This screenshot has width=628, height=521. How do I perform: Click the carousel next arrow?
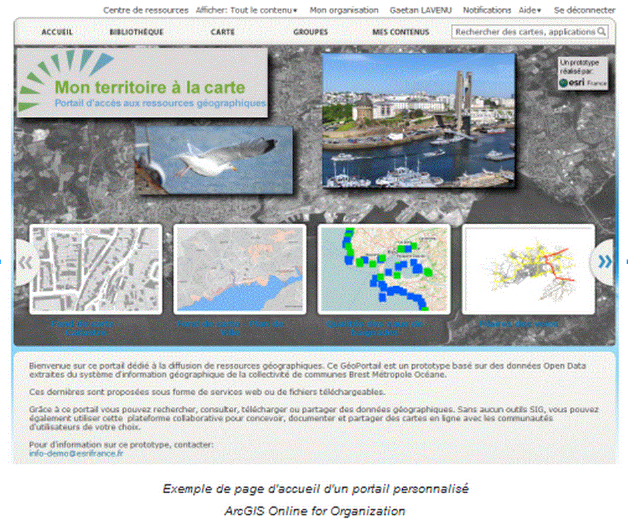pos(603,262)
